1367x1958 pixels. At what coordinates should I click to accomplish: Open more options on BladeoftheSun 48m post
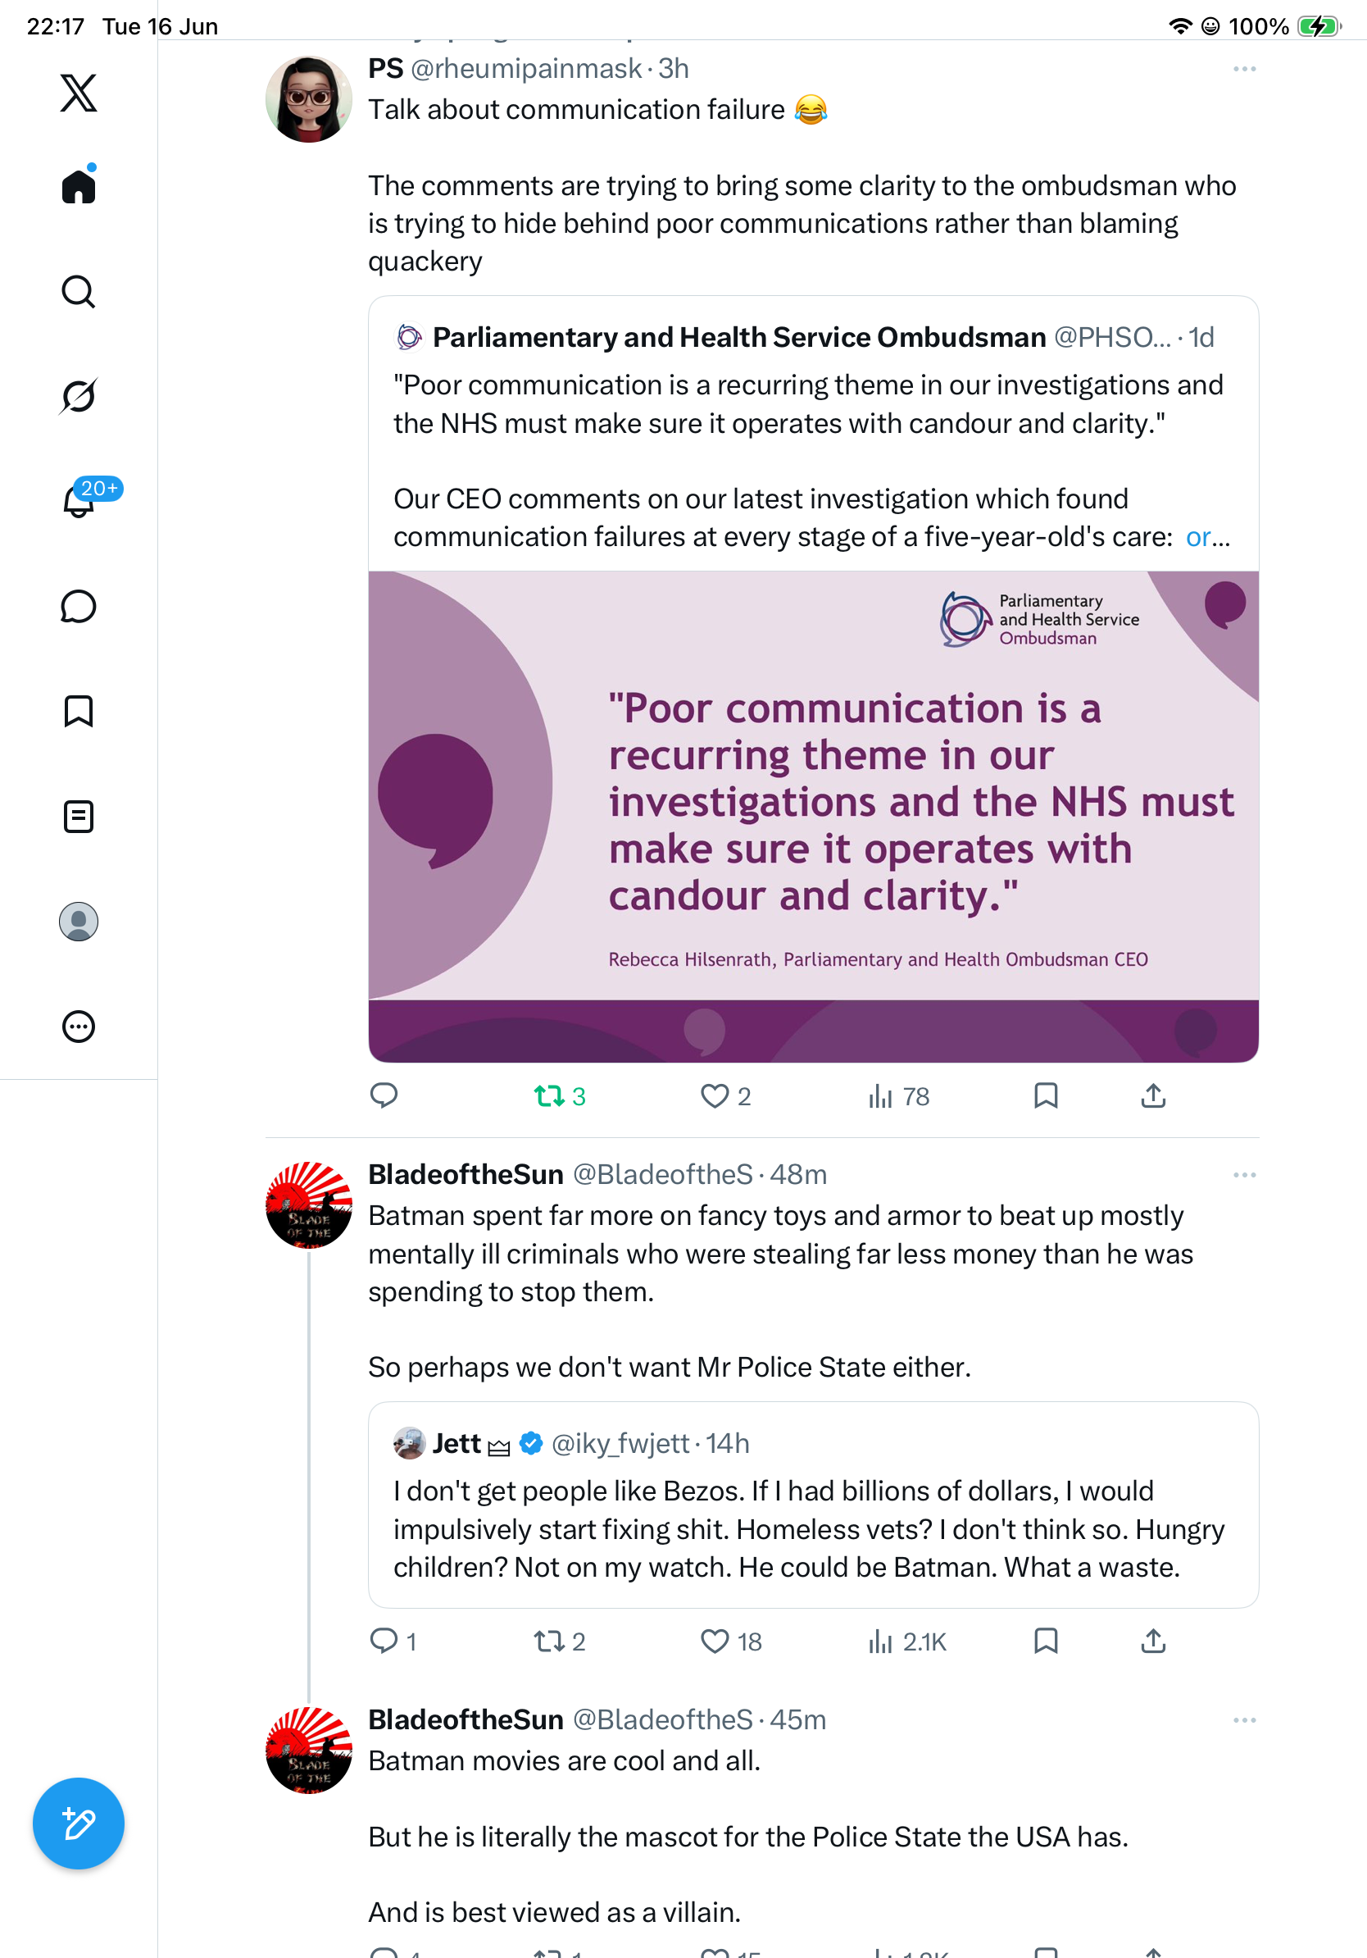coord(1244,1175)
